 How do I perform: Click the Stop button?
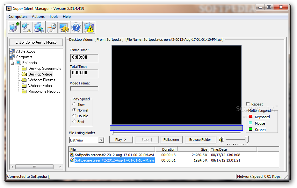(147, 140)
